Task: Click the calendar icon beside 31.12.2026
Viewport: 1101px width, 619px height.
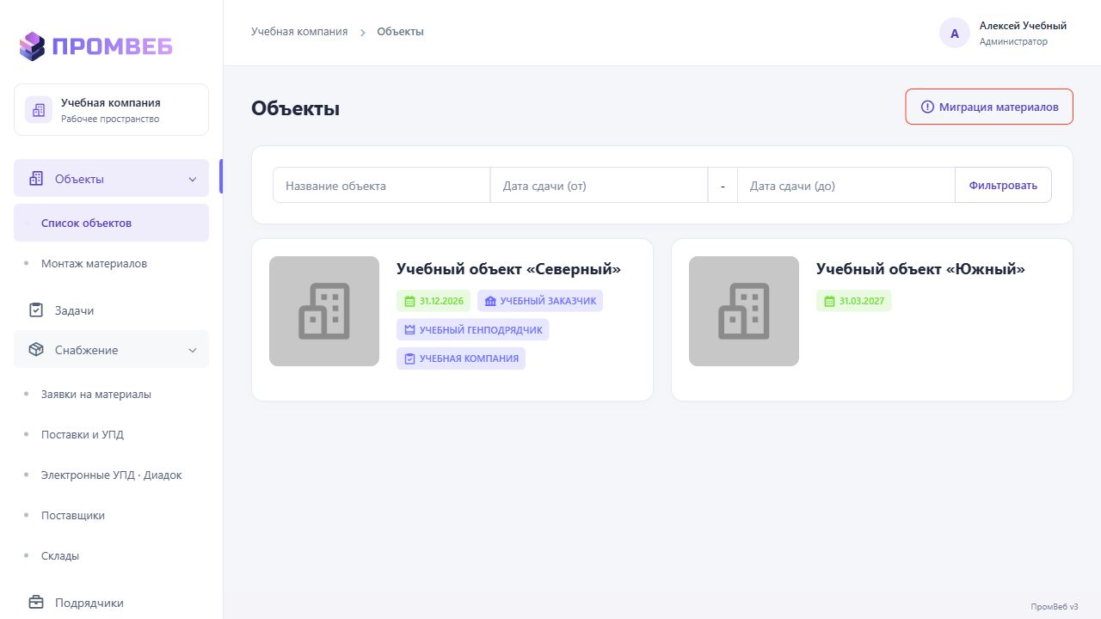Action: [409, 301]
